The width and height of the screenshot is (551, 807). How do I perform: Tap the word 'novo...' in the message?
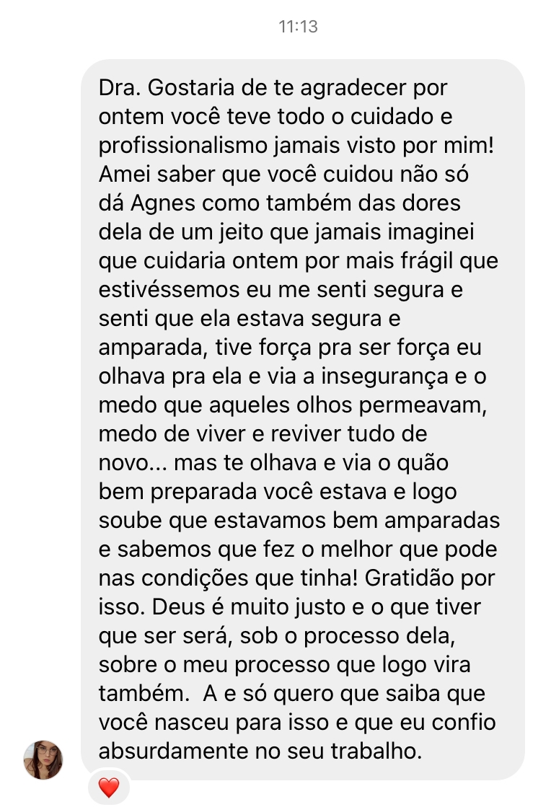pos(132,463)
